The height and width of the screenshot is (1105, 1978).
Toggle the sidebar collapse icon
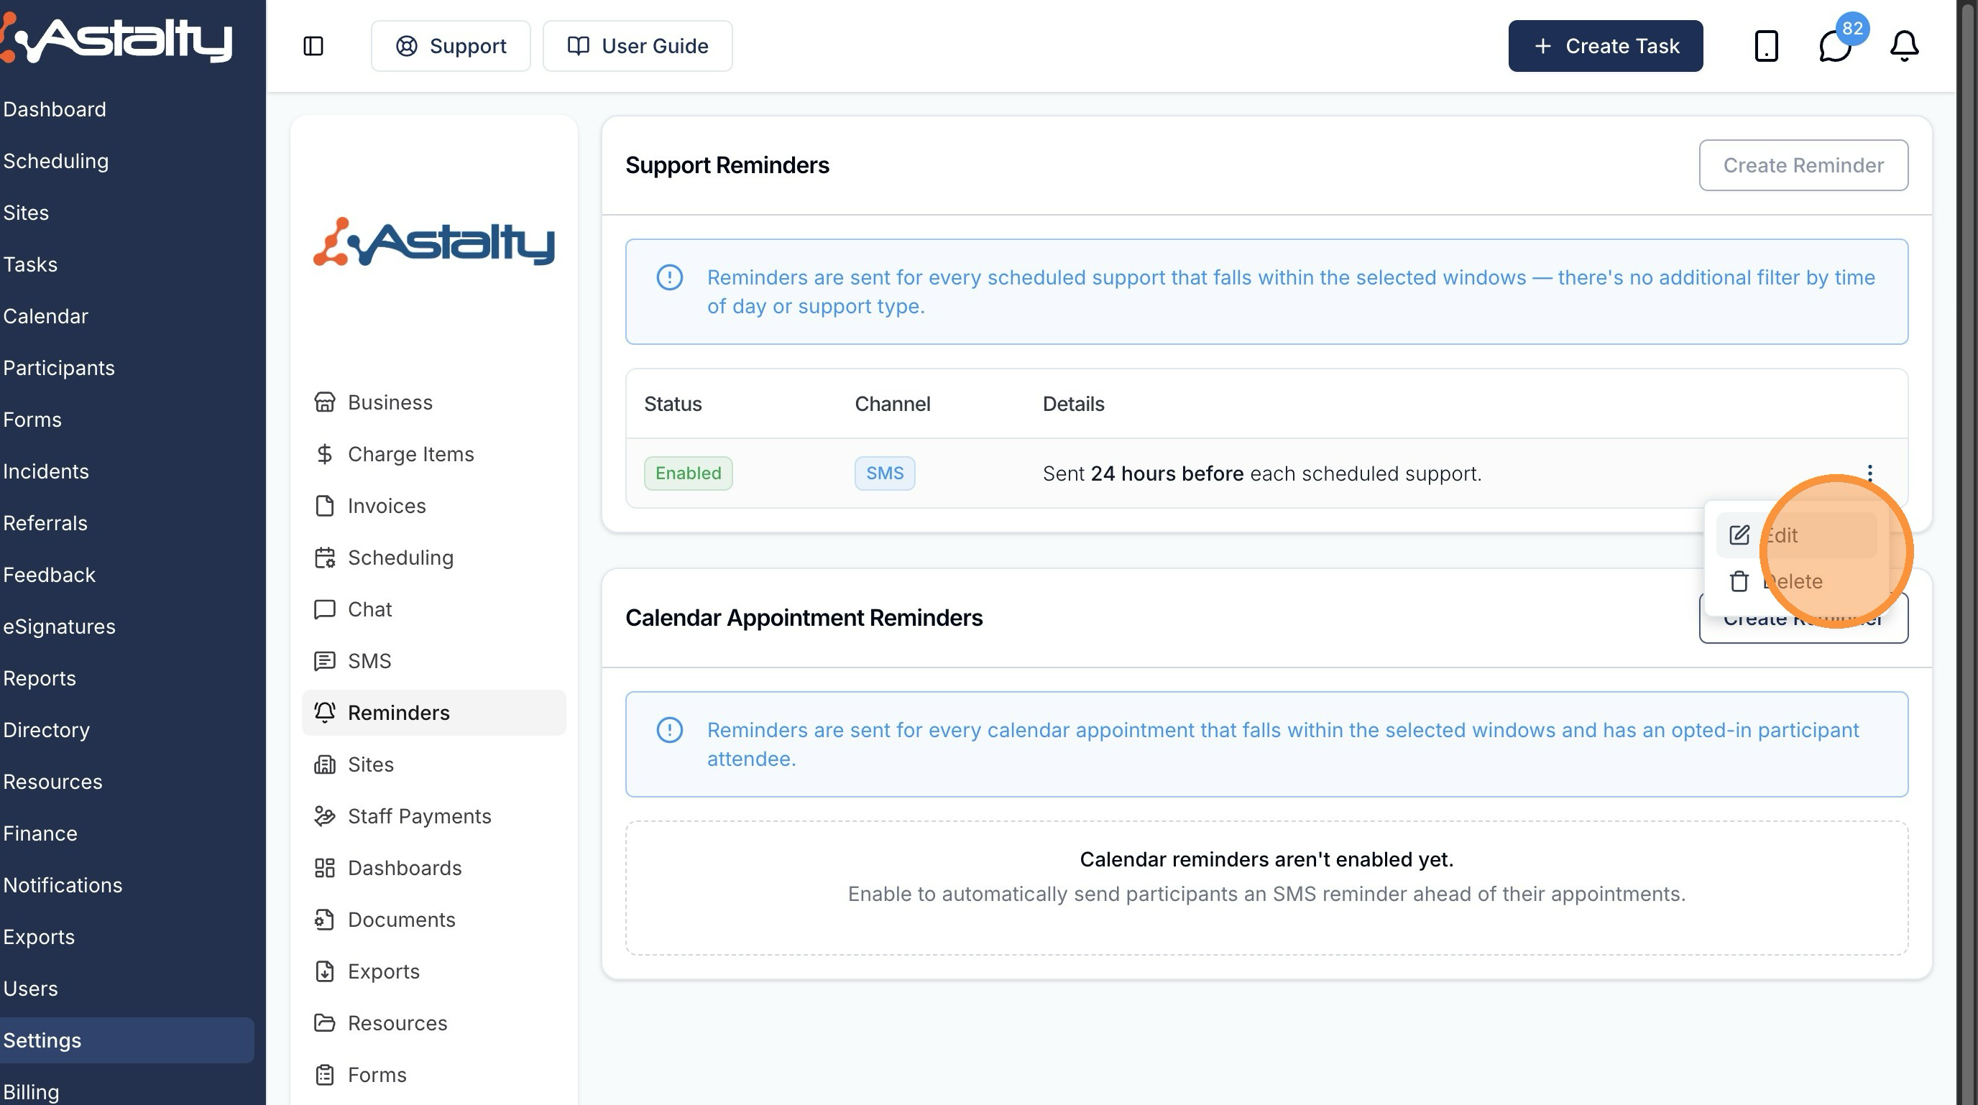click(x=313, y=46)
